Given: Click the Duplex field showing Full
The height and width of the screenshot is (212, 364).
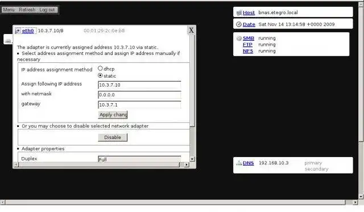Looking at the screenshot, I should point(139,159).
